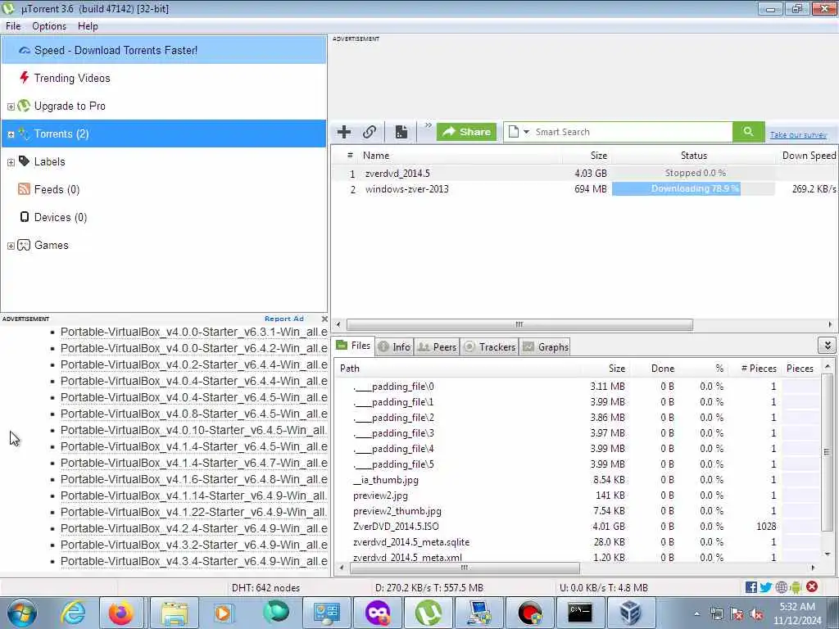The image size is (839, 629).
Task: Collapse the detail pane with chevron button
Action: pyautogui.click(x=828, y=346)
